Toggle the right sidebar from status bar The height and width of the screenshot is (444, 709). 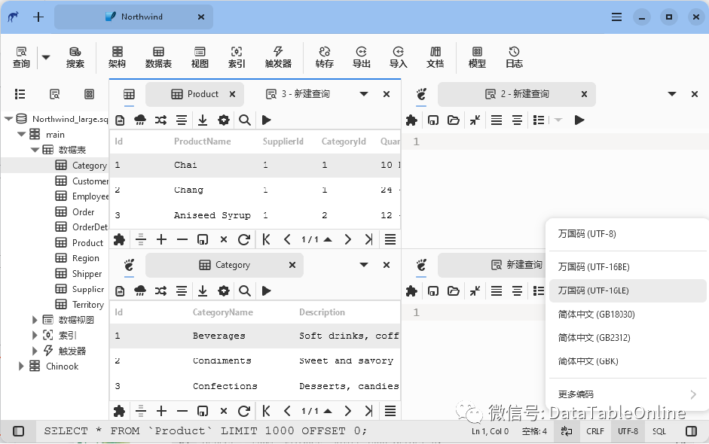point(692,431)
